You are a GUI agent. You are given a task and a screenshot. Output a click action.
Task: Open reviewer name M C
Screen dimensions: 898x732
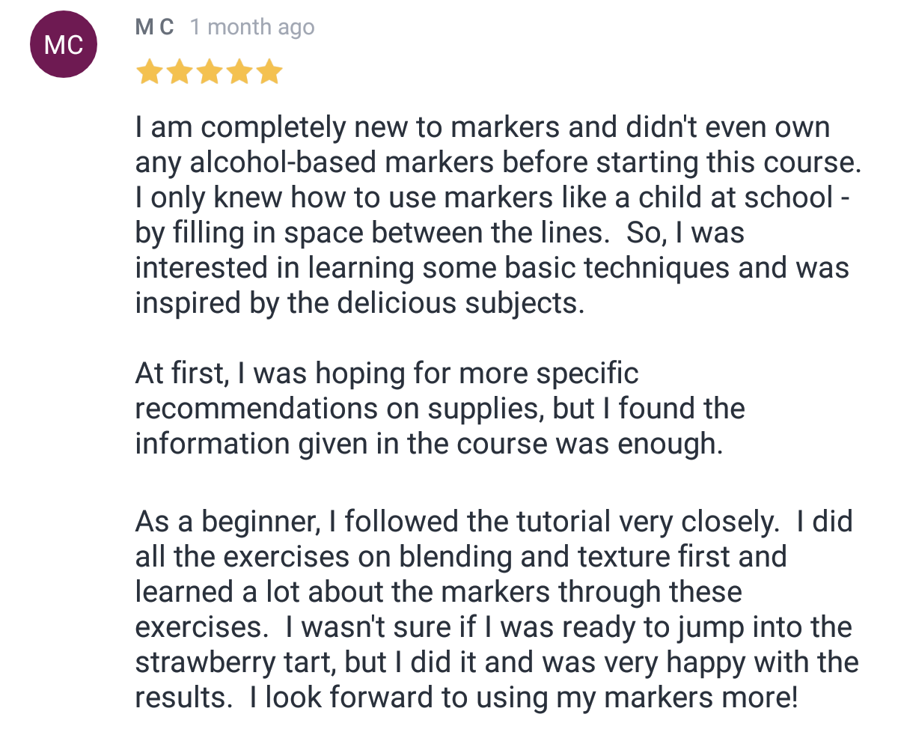155,28
